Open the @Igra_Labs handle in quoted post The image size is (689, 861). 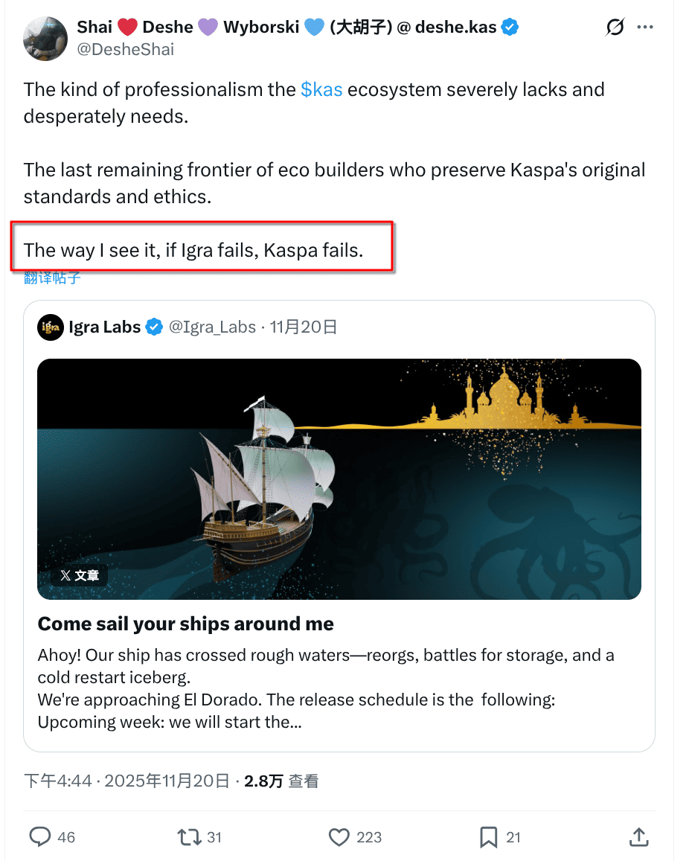[213, 327]
